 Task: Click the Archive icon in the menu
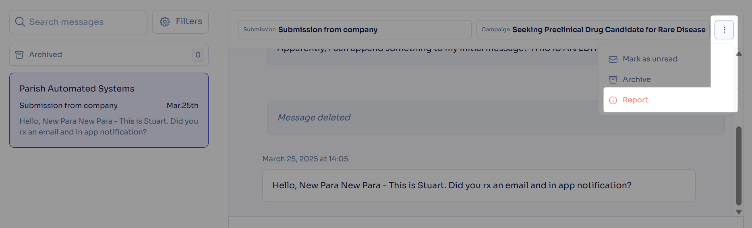(613, 80)
